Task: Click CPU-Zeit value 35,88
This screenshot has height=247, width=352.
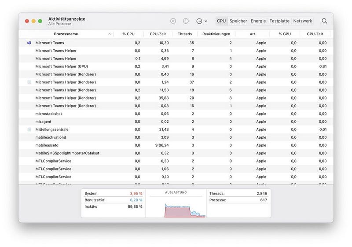Action: [x=164, y=98]
